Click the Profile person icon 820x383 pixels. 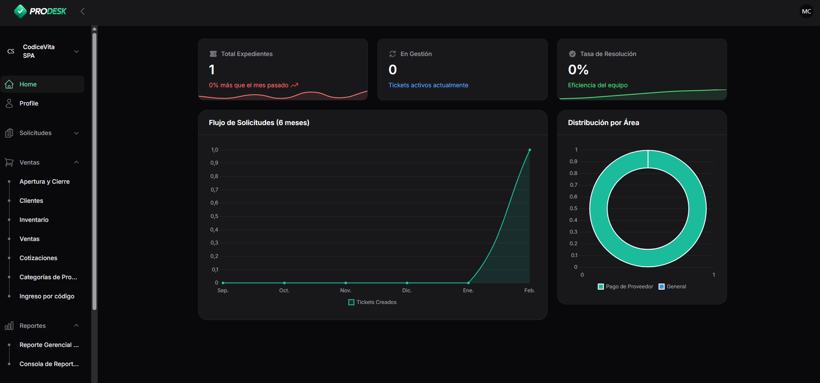pos(9,103)
